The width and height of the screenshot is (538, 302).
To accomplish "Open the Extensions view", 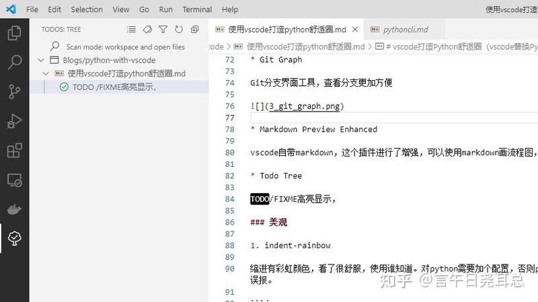I will [x=14, y=150].
